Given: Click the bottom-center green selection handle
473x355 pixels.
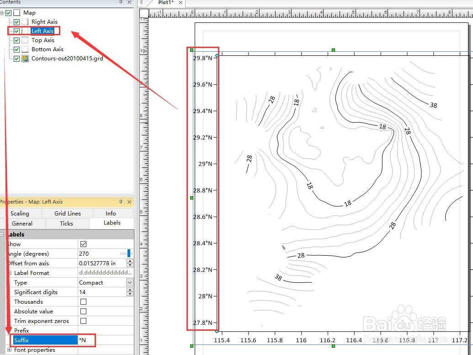Looking at the screenshot, I should (x=333, y=346).
